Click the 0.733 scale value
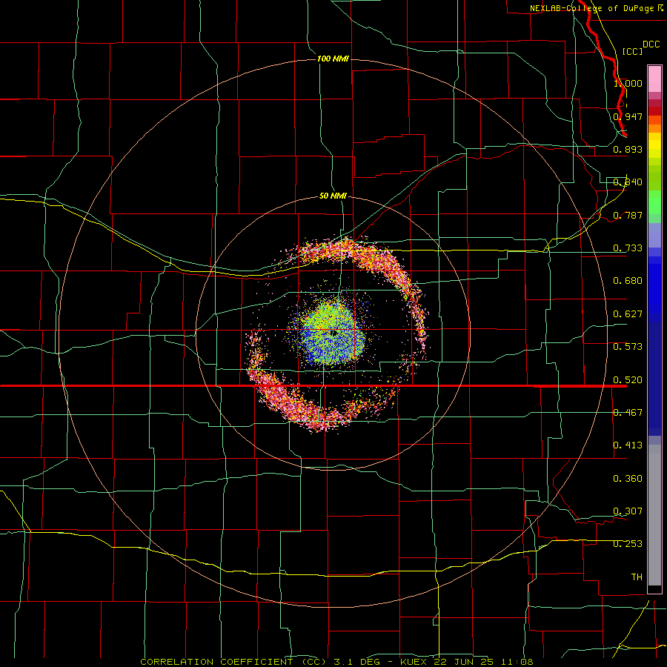Screen dimensions: 667x667 tap(628, 248)
